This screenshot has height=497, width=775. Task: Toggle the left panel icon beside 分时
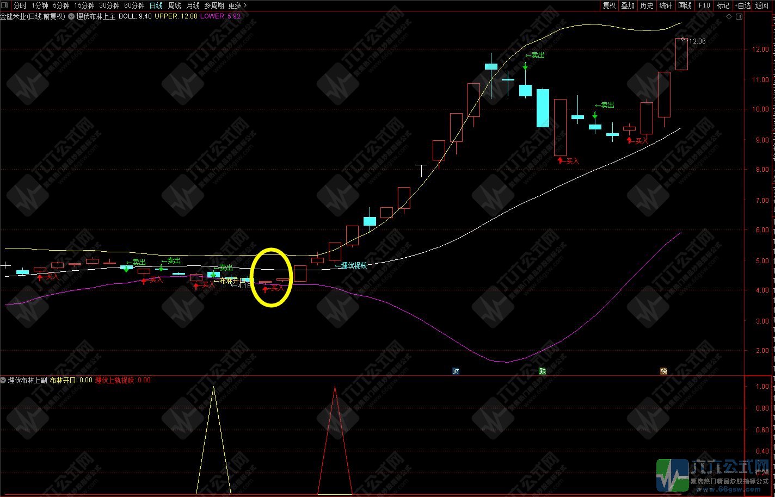(5, 5)
